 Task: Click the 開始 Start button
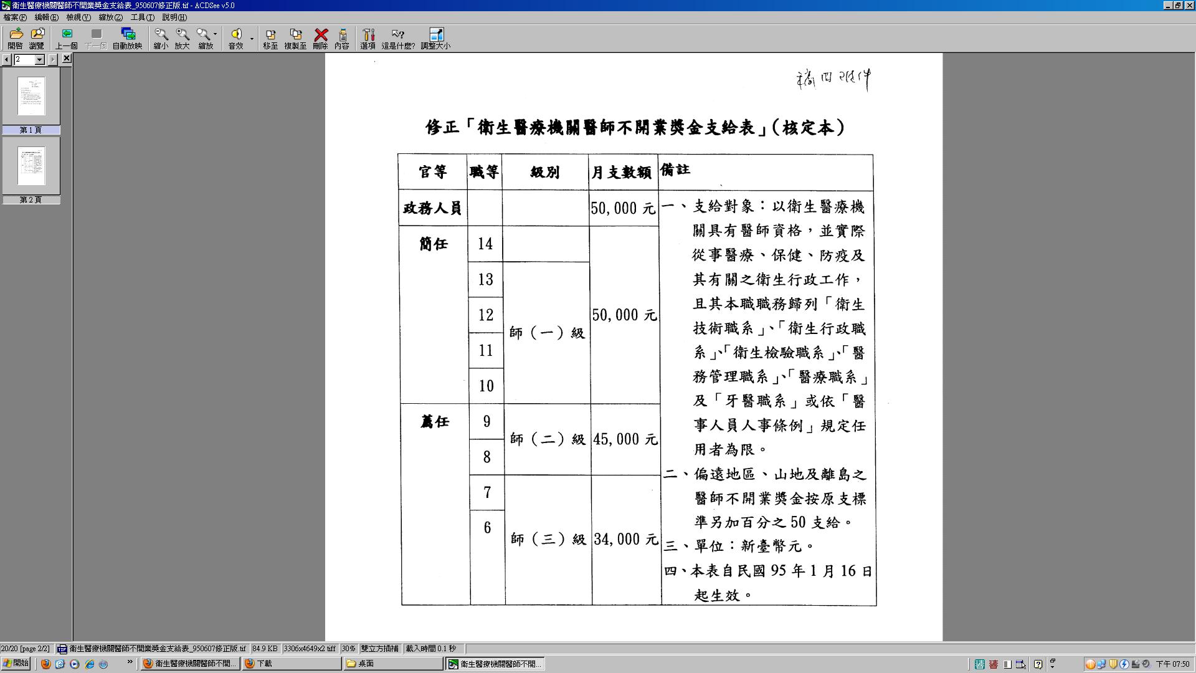point(16,664)
